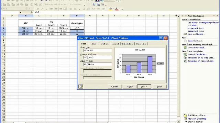Open Templates on Microsoft.com link

(200, 61)
